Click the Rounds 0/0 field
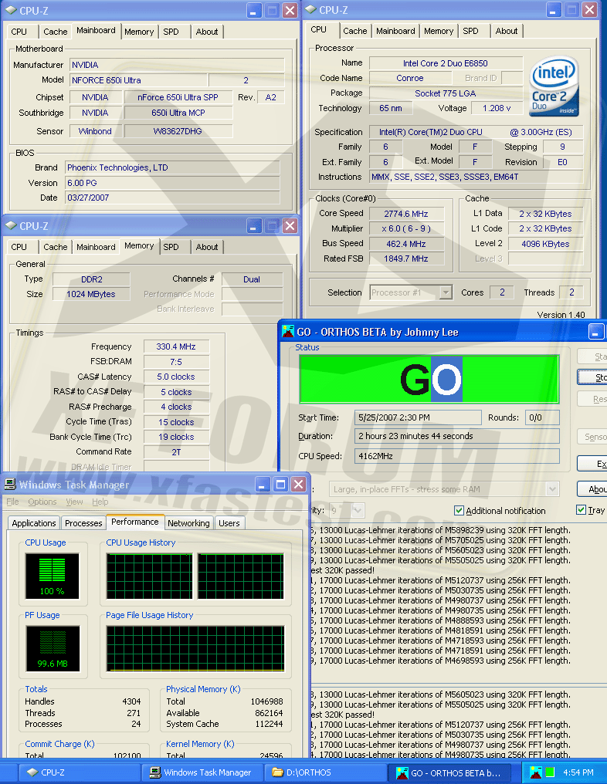The width and height of the screenshot is (607, 784). (542, 417)
